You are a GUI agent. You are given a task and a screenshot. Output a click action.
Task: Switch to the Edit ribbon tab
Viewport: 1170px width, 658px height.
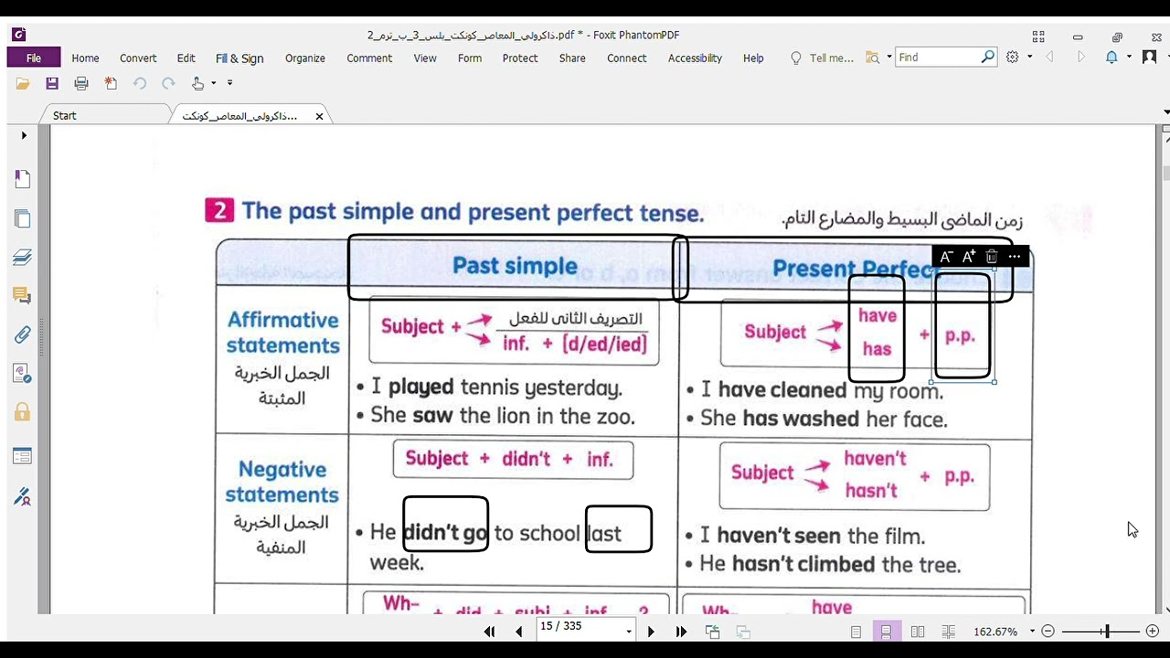click(x=186, y=58)
